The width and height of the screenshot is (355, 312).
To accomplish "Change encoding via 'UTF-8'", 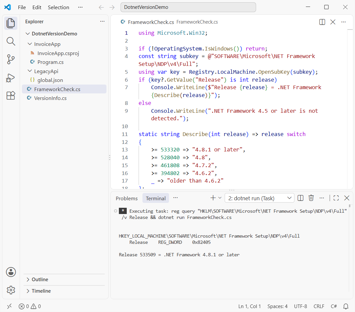I will click(300, 306).
